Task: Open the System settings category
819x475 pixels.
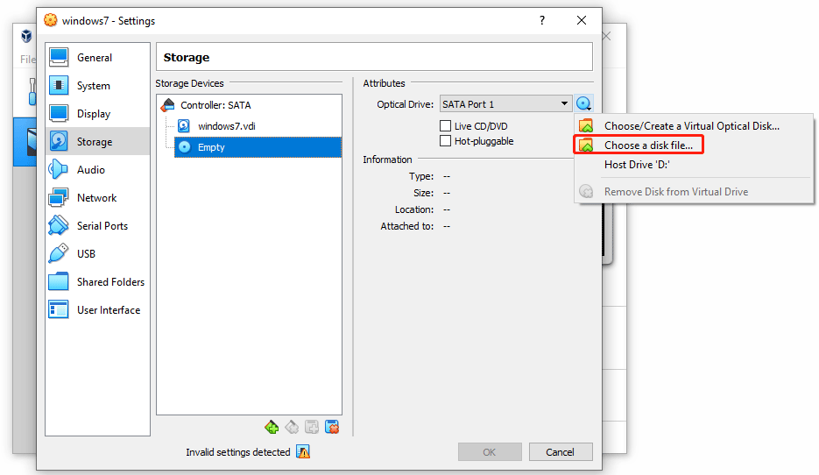Action: tap(98, 86)
